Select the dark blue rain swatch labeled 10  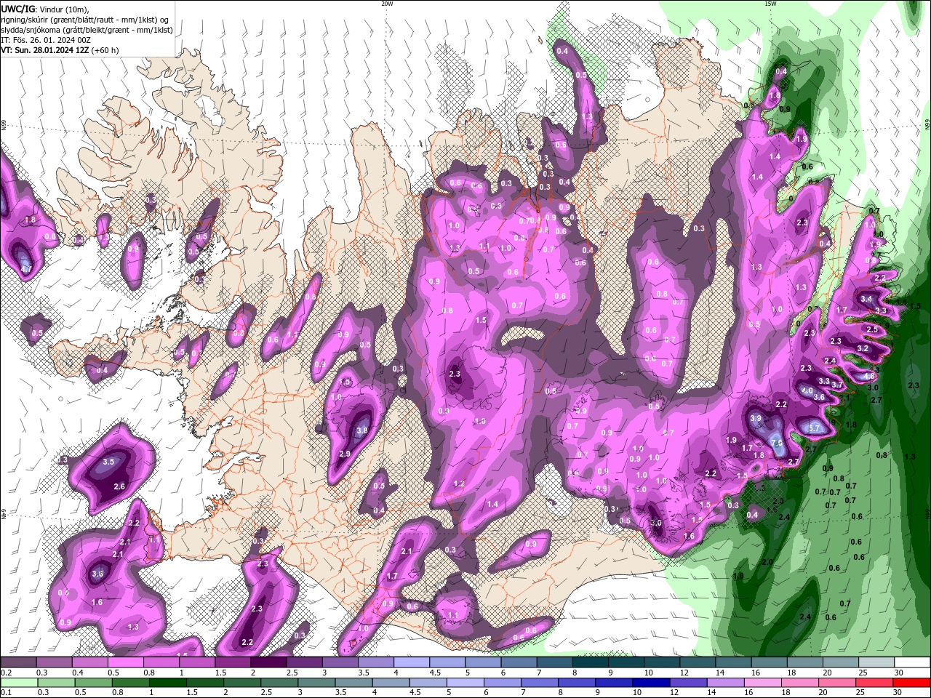coord(652,682)
